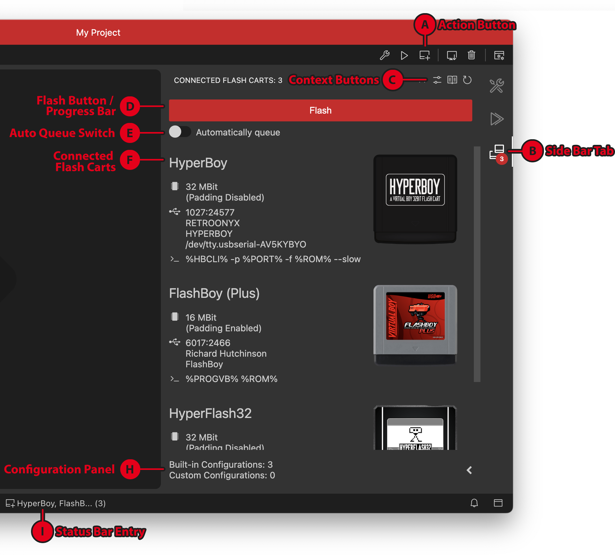Click the RETROONYX manufacturer text
The image size is (615, 555).
(213, 223)
